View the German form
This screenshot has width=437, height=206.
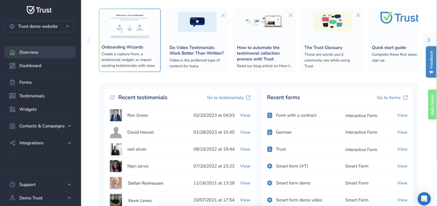402,132
